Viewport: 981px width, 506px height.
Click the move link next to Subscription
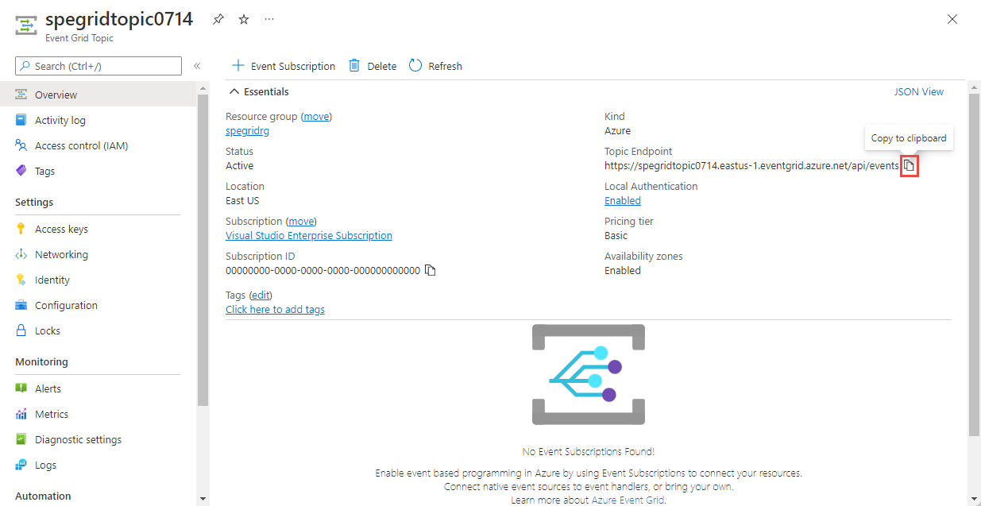(x=301, y=221)
